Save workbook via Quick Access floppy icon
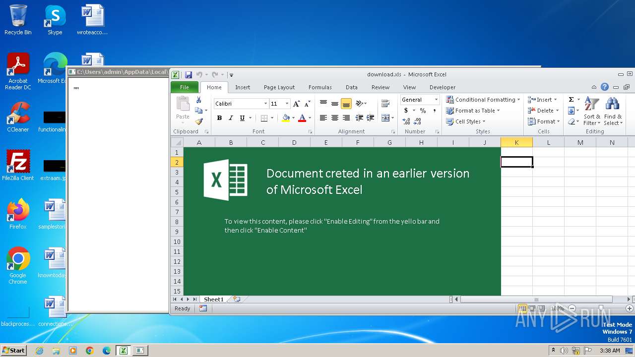The image size is (635, 357). (x=189, y=75)
